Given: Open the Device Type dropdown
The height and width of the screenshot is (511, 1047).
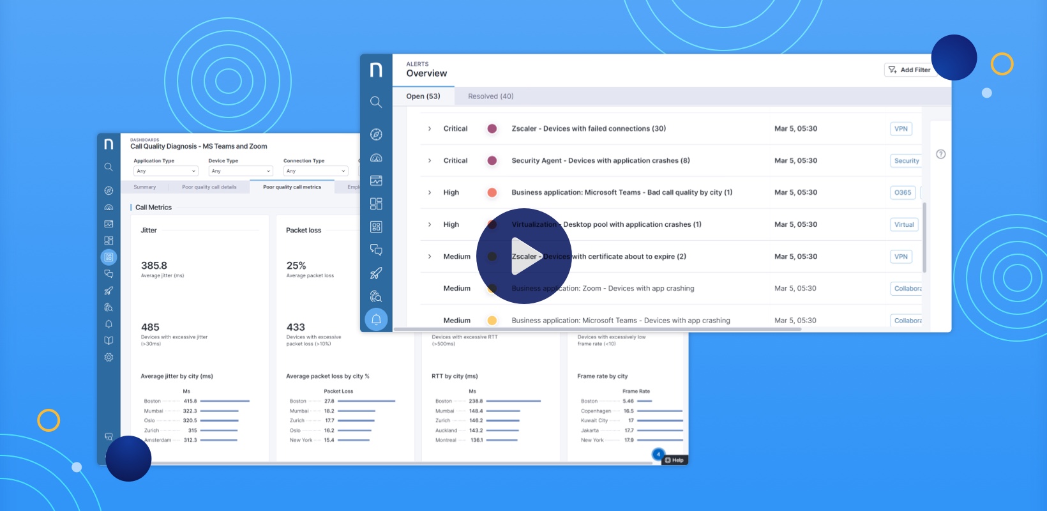Looking at the screenshot, I should (241, 171).
